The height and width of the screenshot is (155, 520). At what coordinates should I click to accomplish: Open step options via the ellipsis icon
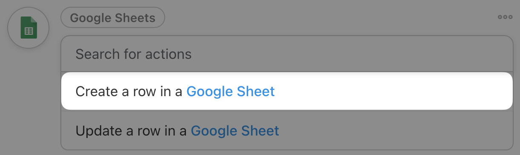click(505, 17)
